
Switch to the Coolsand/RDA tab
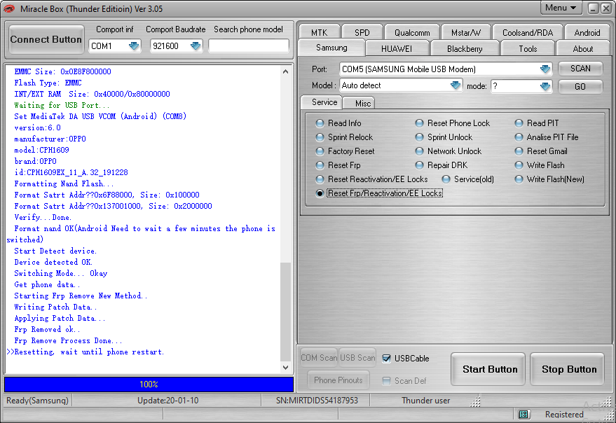528,33
